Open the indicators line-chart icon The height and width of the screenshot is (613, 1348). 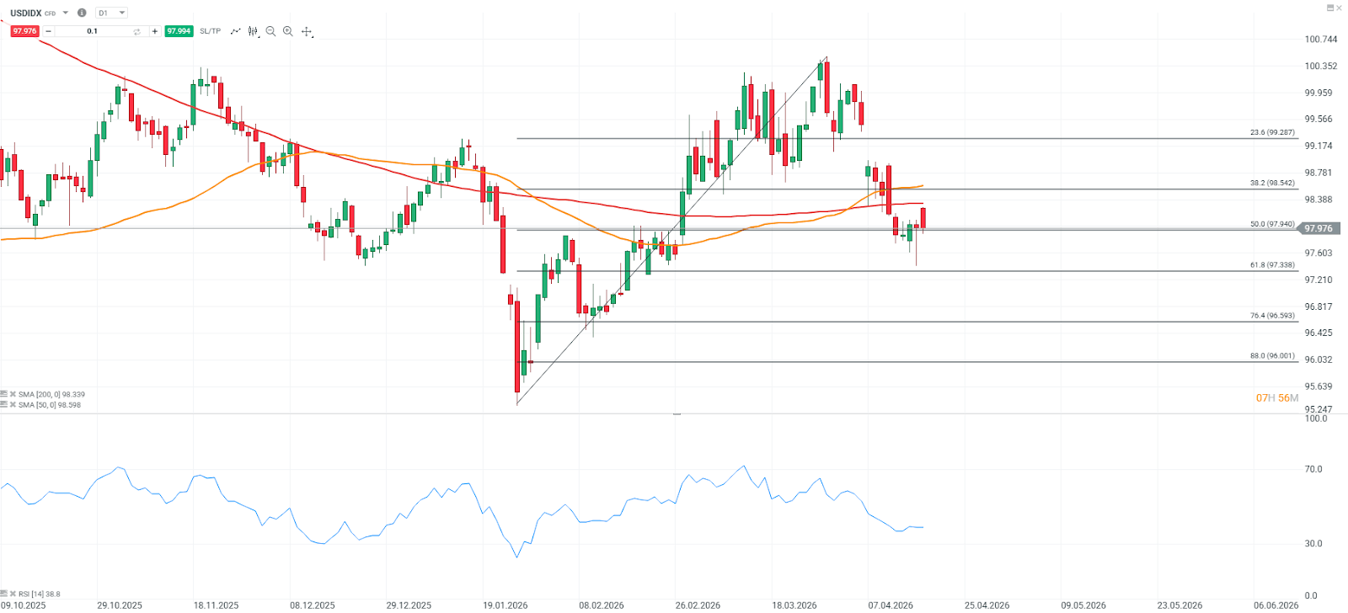(235, 31)
